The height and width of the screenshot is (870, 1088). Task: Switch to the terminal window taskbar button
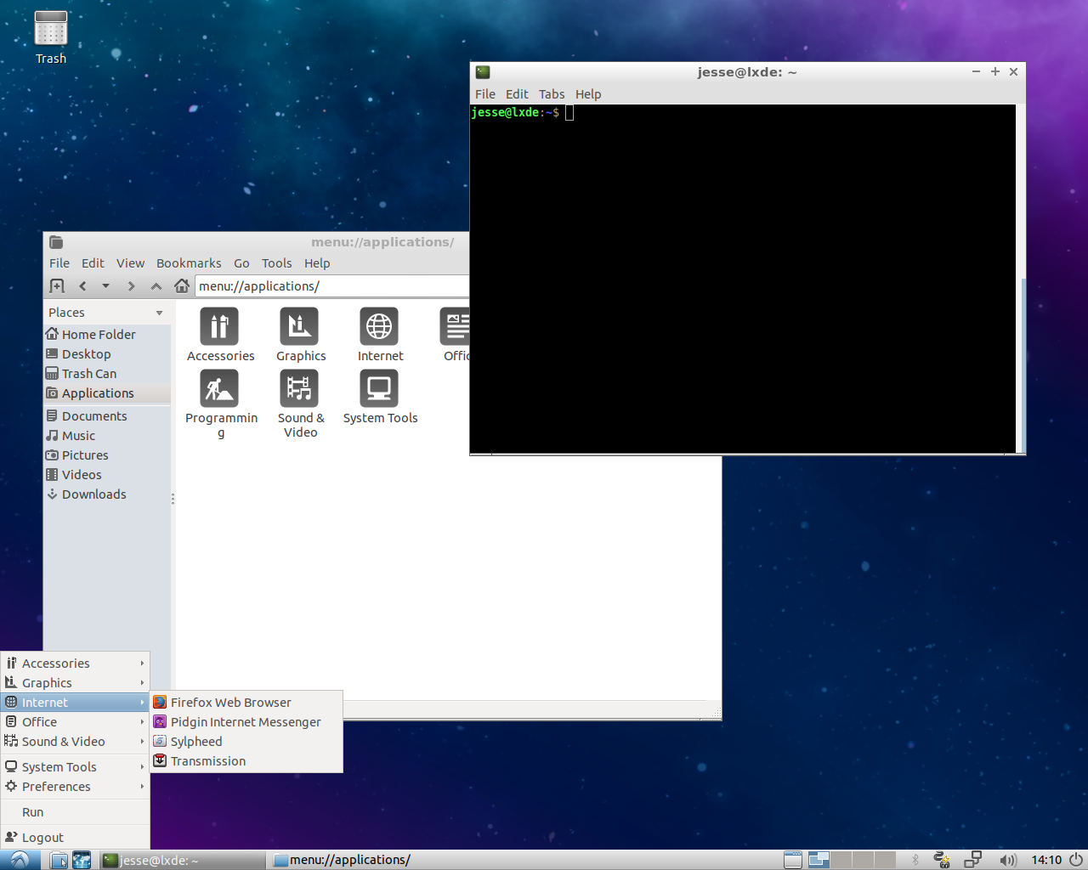point(182,861)
